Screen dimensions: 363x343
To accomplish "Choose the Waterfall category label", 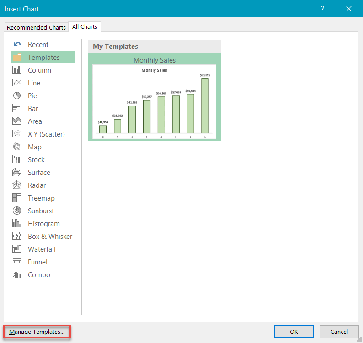I will tap(42, 249).
